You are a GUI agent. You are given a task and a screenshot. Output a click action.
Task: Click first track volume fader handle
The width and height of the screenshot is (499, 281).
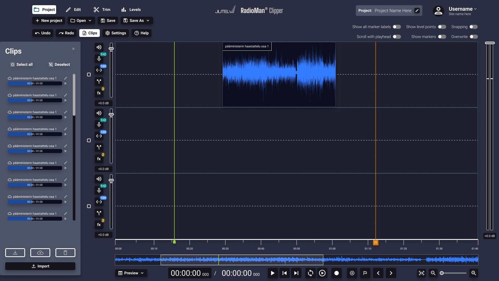coord(111,48)
